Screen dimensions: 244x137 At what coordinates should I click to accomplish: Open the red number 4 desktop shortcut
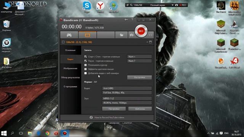(x=234, y=63)
